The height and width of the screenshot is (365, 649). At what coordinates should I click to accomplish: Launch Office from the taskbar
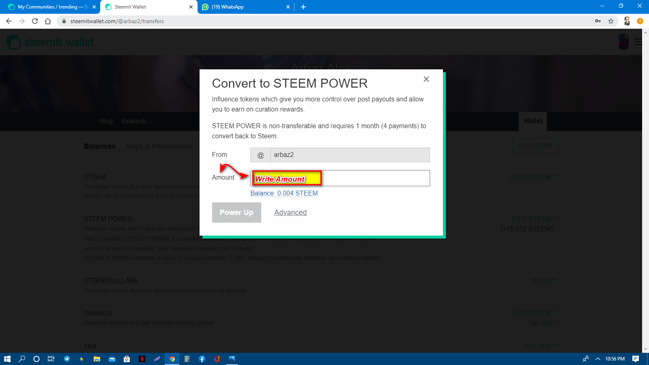(x=217, y=359)
